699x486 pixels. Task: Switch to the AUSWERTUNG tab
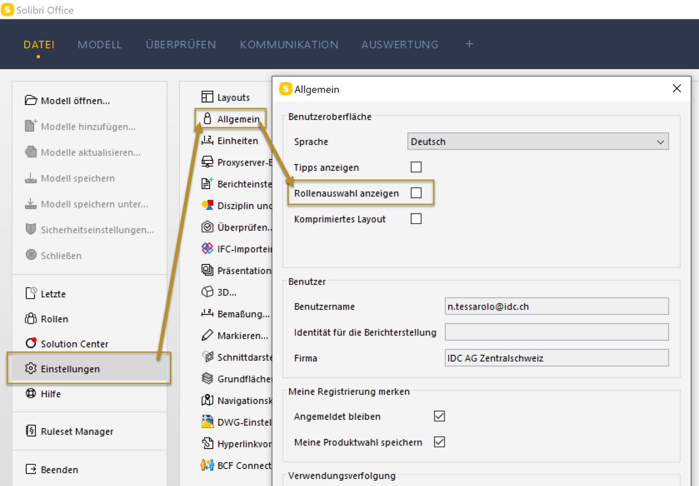coord(400,45)
